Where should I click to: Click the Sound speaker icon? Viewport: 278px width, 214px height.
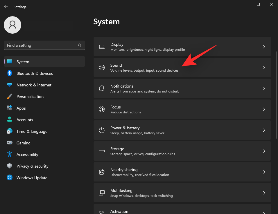click(x=101, y=67)
